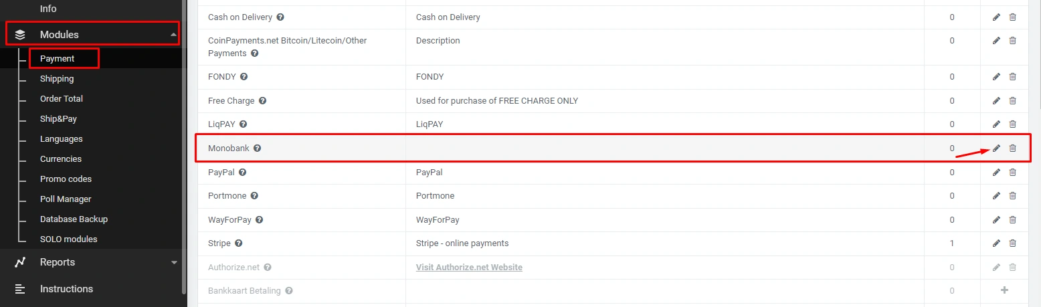This screenshot has height=307, width=1041.
Task: Click the edit pencil for Stripe
Action: [x=996, y=243]
